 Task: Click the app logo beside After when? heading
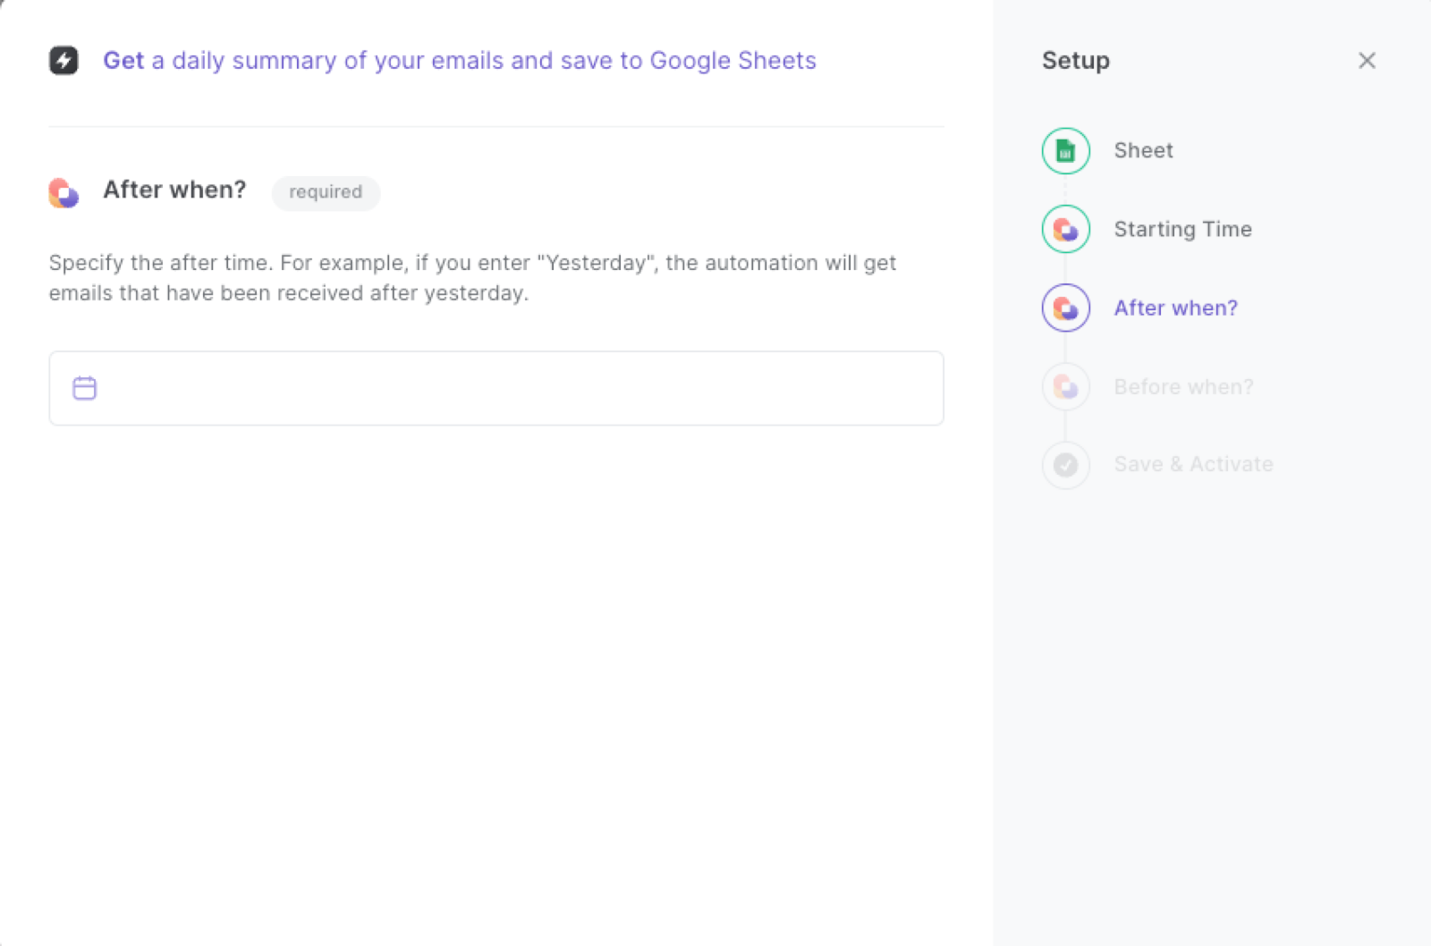click(x=64, y=192)
